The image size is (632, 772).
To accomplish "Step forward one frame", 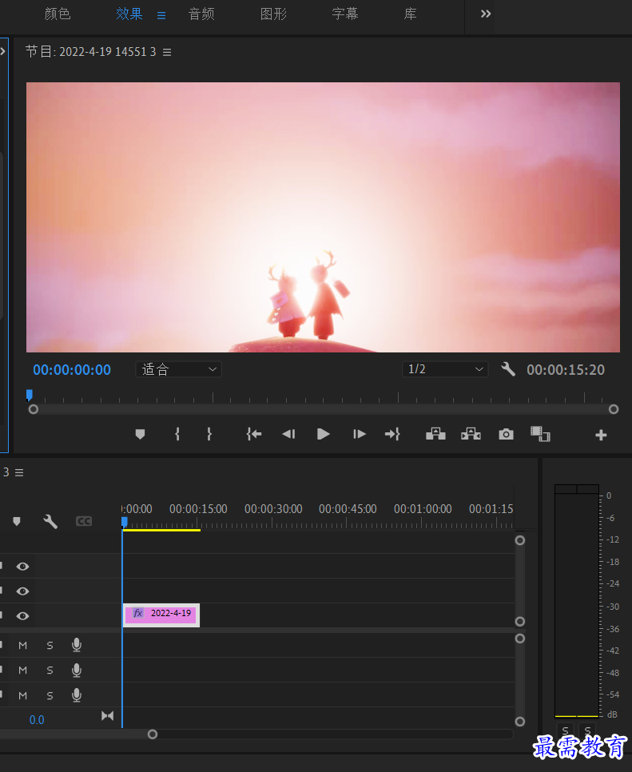I will [360, 434].
